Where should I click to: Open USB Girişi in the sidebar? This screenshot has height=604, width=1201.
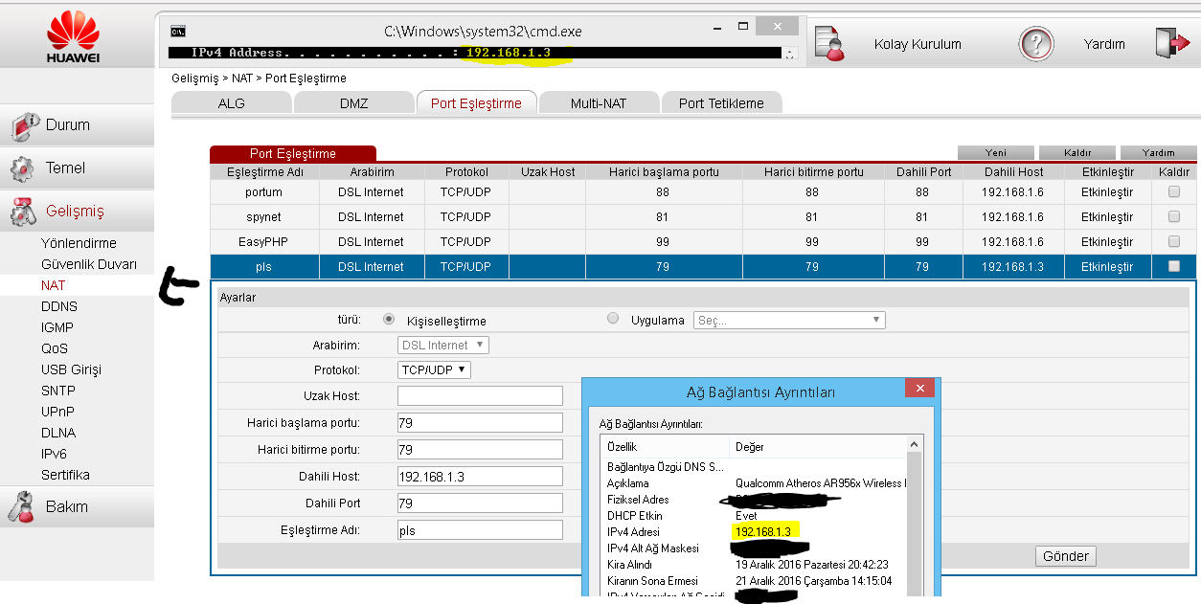point(71,369)
